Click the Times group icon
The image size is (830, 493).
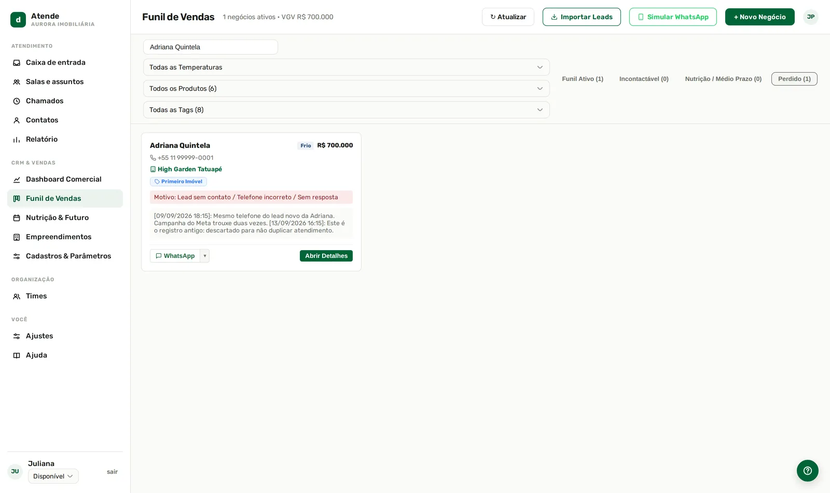pyautogui.click(x=17, y=296)
